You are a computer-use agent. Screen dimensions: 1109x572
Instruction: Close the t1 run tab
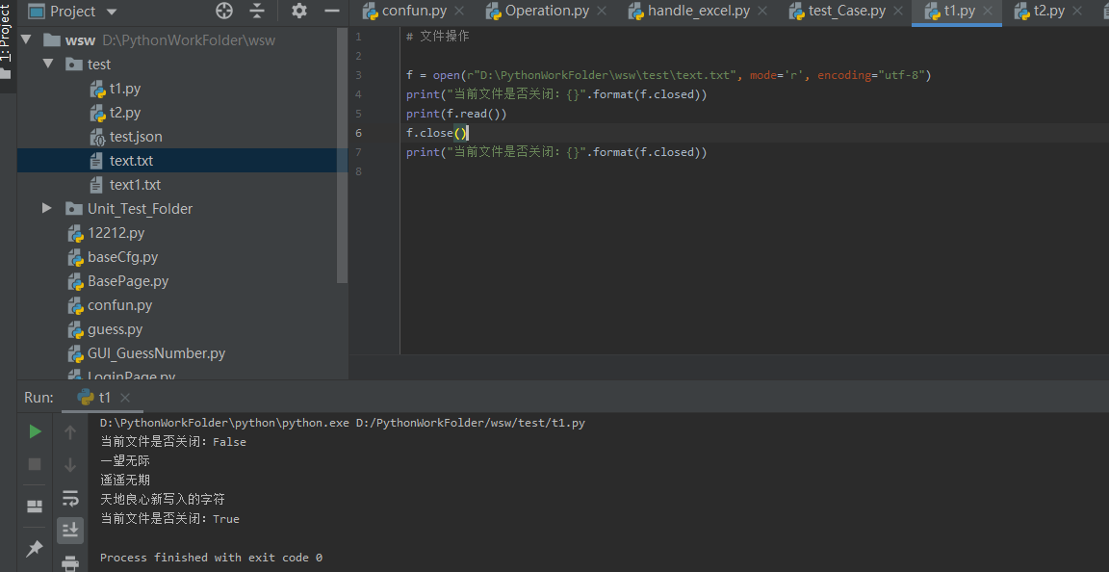tap(125, 398)
